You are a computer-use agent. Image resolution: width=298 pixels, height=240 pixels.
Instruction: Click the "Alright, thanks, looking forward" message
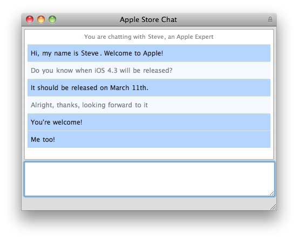pyautogui.click(x=149, y=105)
